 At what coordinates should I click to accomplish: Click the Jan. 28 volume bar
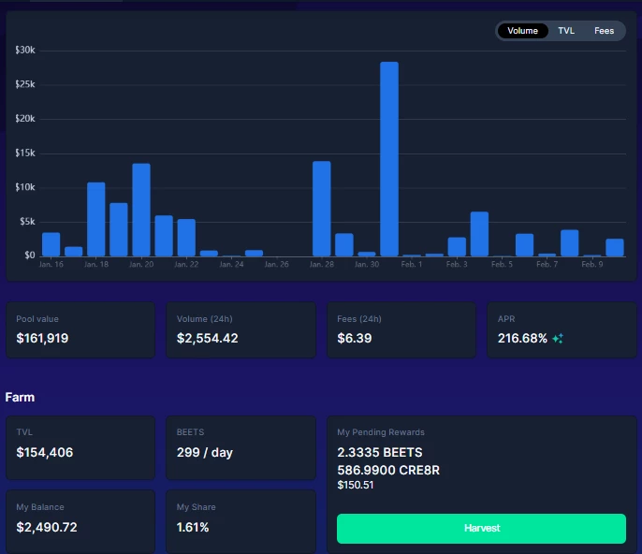coord(321,209)
